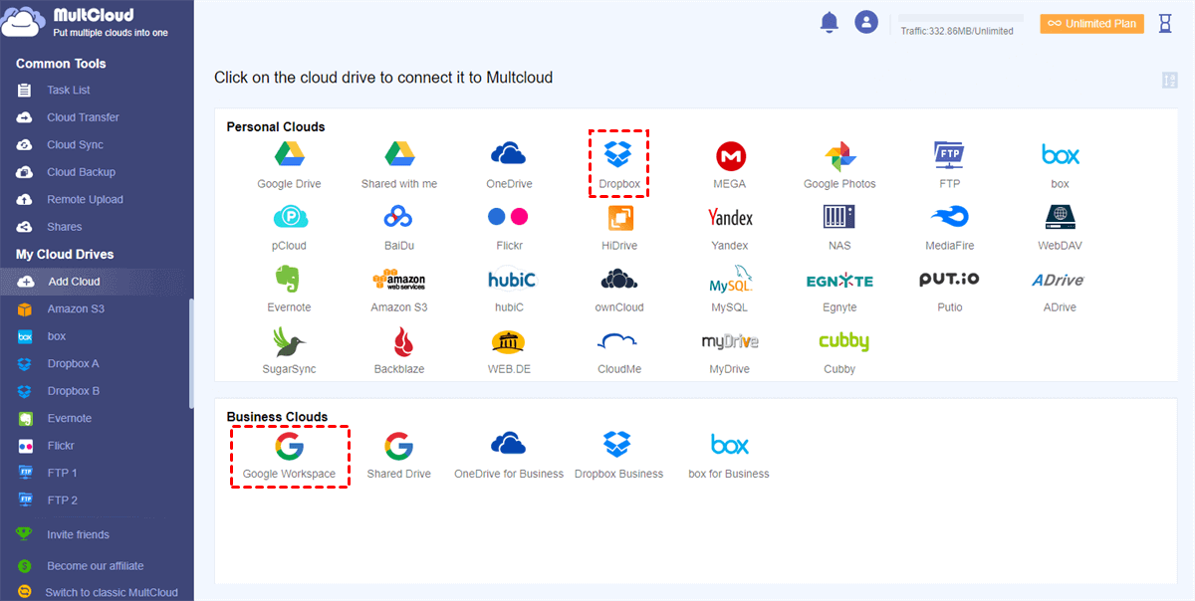Choose CloudMe drive

coord(618,350)
